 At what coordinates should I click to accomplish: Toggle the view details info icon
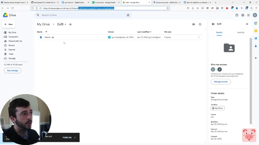point(200,24)
